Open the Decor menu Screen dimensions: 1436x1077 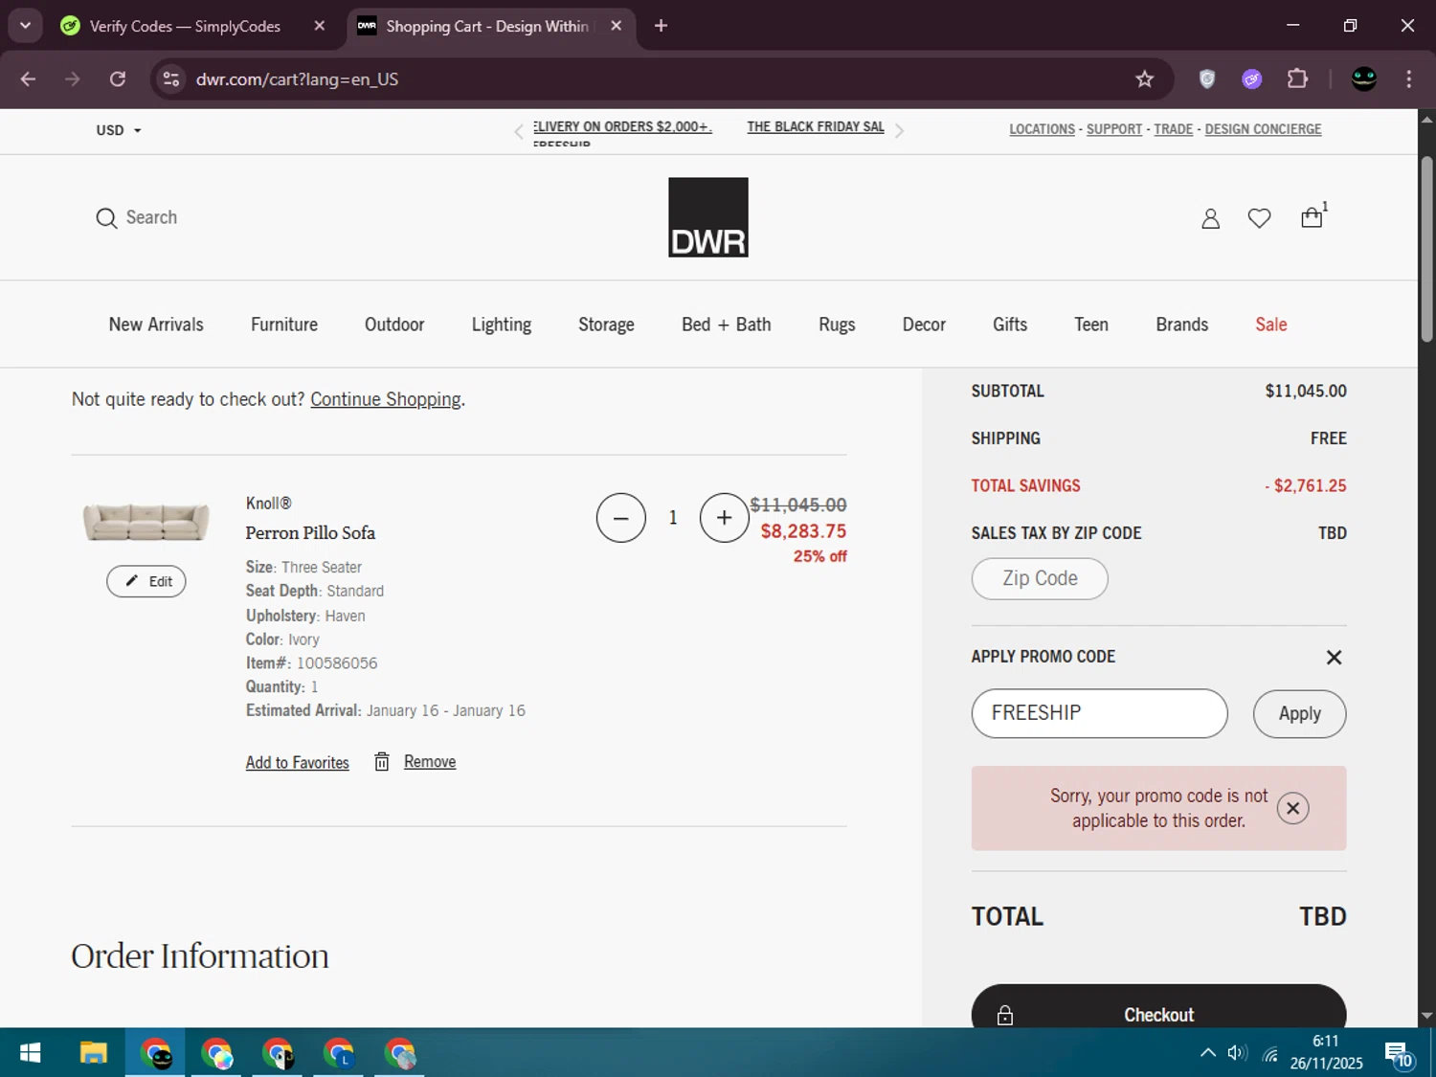924,325
